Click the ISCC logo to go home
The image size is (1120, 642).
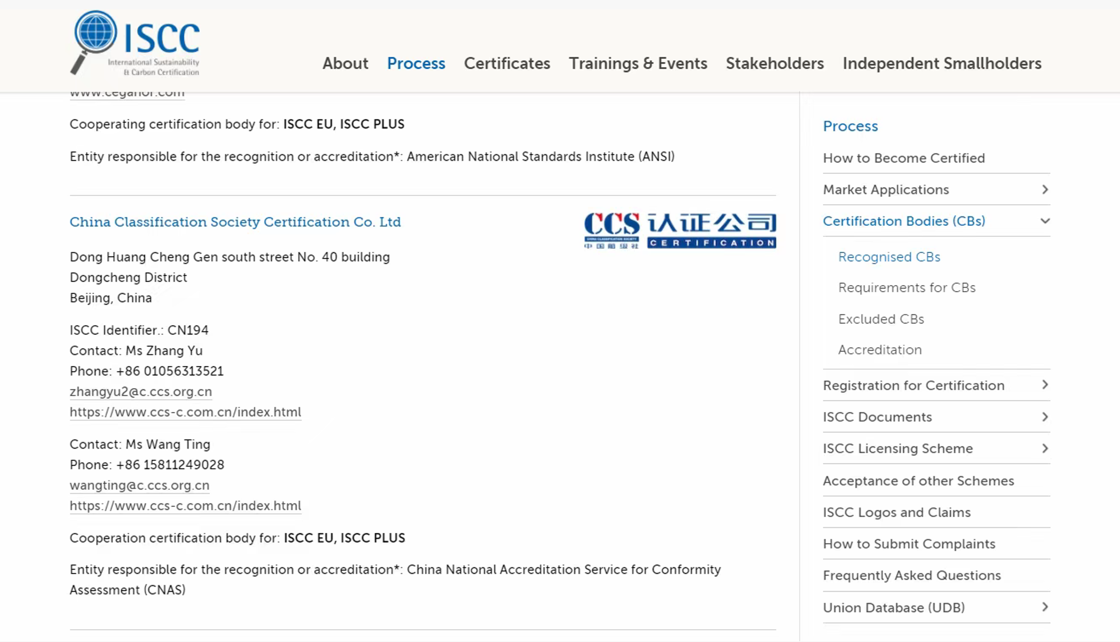pos(135,43)
